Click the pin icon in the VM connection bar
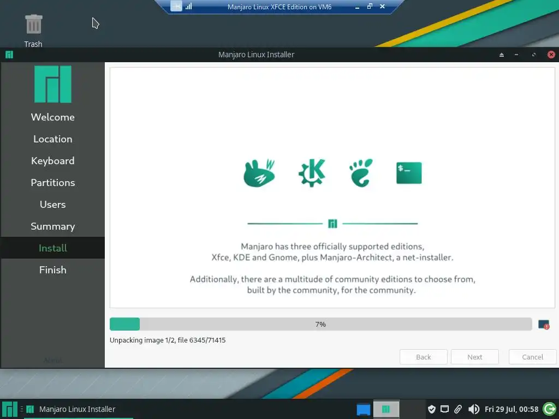559x419 pixels. [176, 6]
